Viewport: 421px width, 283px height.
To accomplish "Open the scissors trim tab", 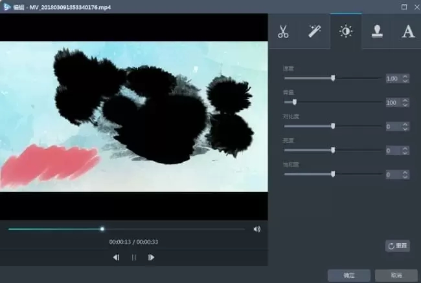I will click(283, 31).
